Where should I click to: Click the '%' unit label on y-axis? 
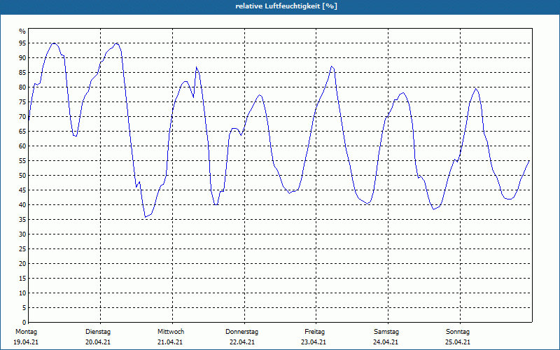[x=22, y=31]
